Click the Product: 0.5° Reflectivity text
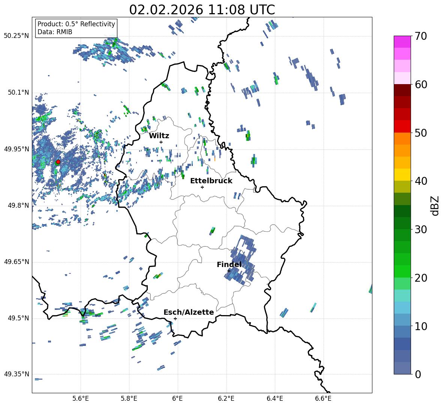This screenshot has height=406, width=444. [76, 24]
